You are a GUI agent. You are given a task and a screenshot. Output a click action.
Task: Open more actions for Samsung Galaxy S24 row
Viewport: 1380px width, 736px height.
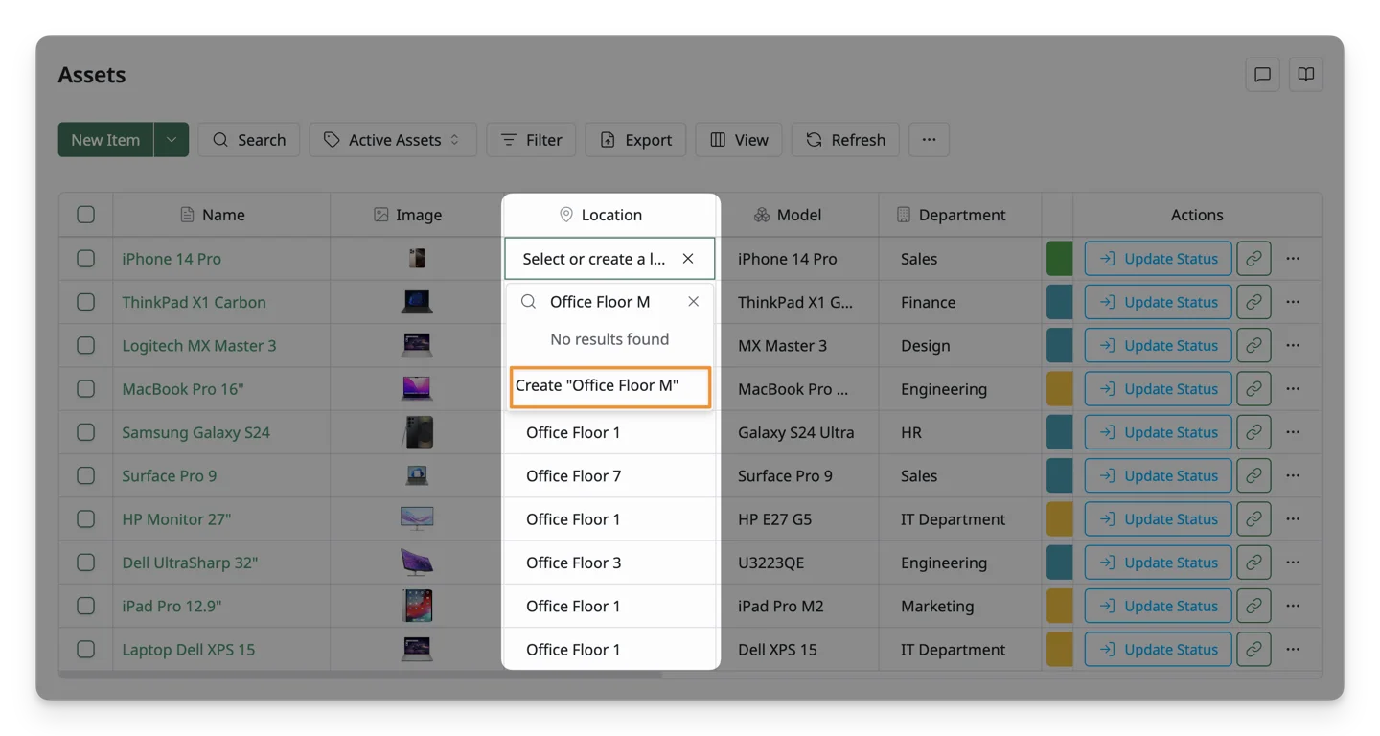(x=1293, y=432)
